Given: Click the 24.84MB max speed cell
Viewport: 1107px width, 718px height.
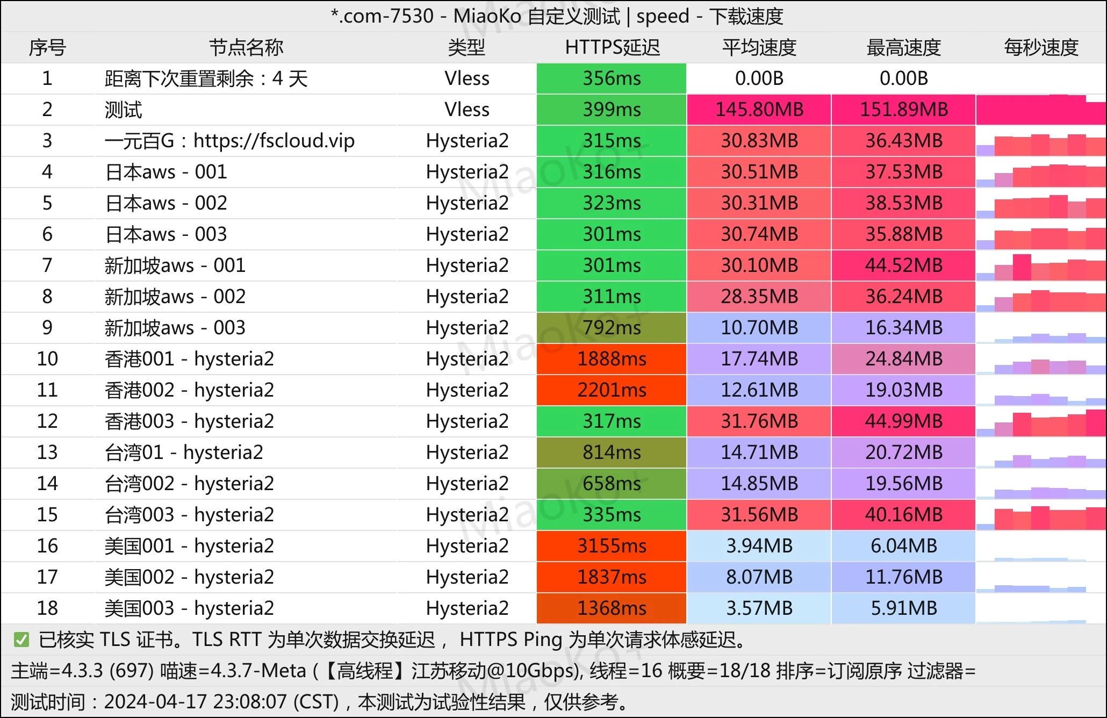Looking at the screenshot, I should (x=904, y=359).
